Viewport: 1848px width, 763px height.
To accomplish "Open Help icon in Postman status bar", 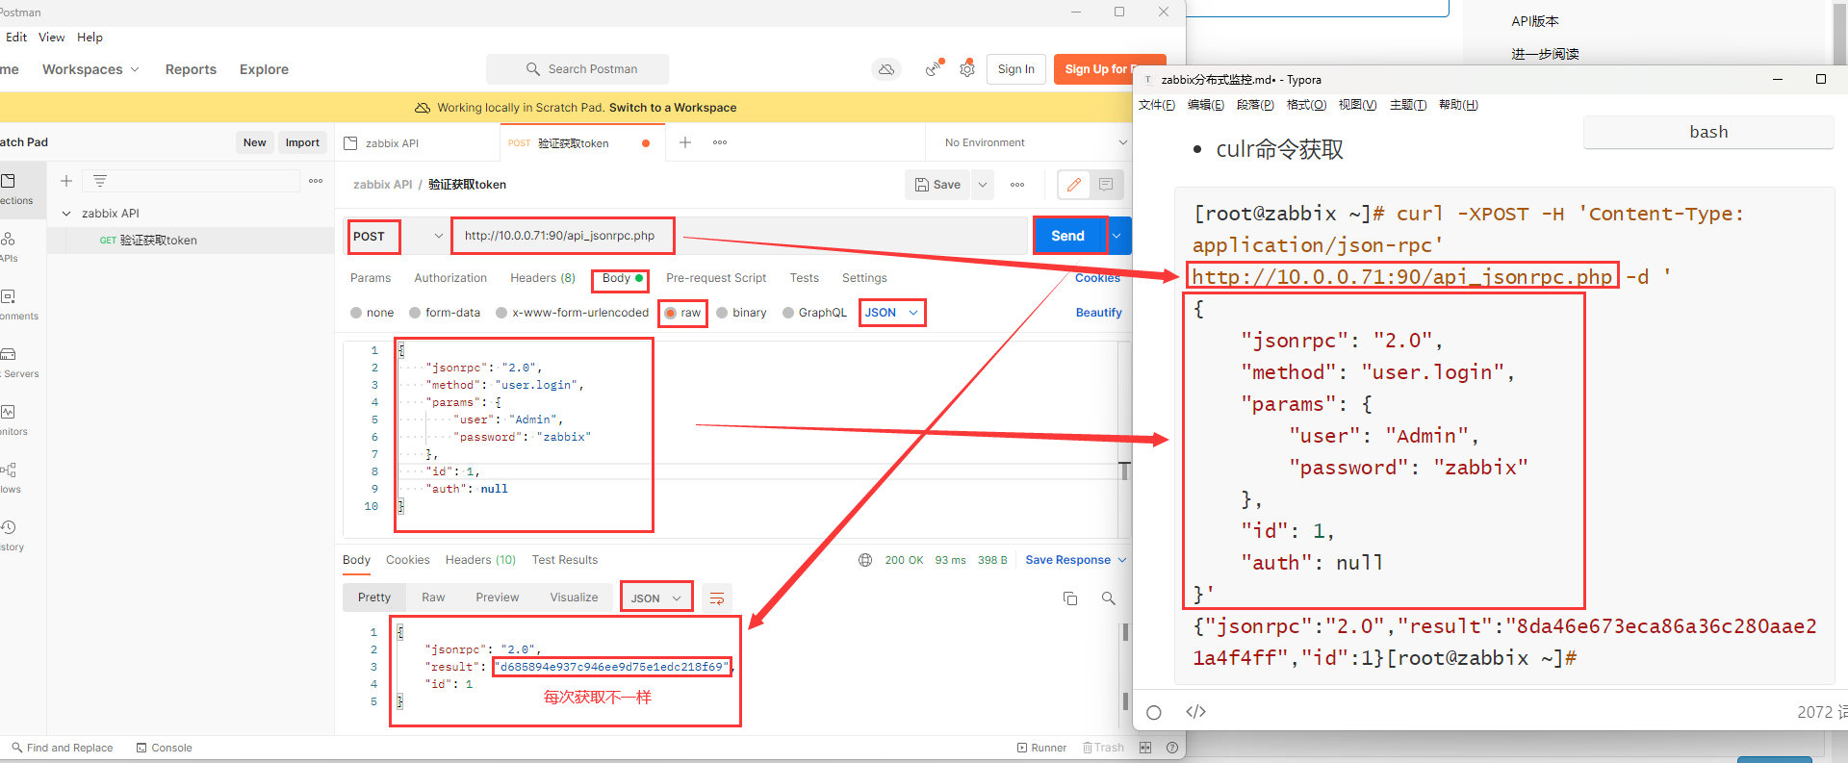I will 1172,748.
